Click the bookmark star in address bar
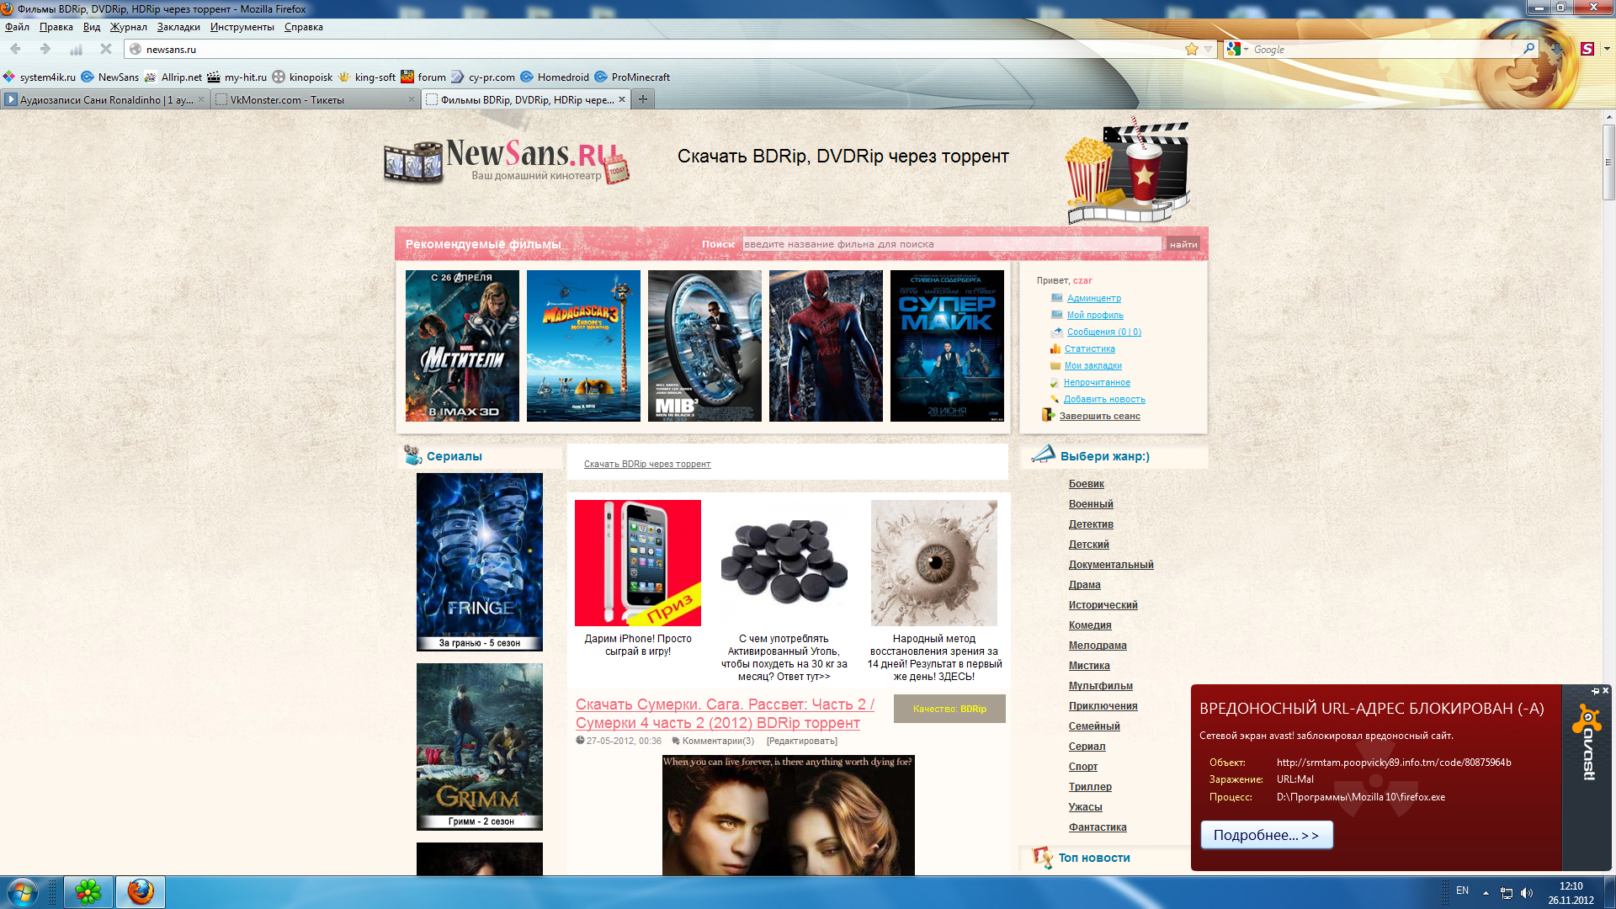1616x909 pixels. click(x=1192, y=49)
